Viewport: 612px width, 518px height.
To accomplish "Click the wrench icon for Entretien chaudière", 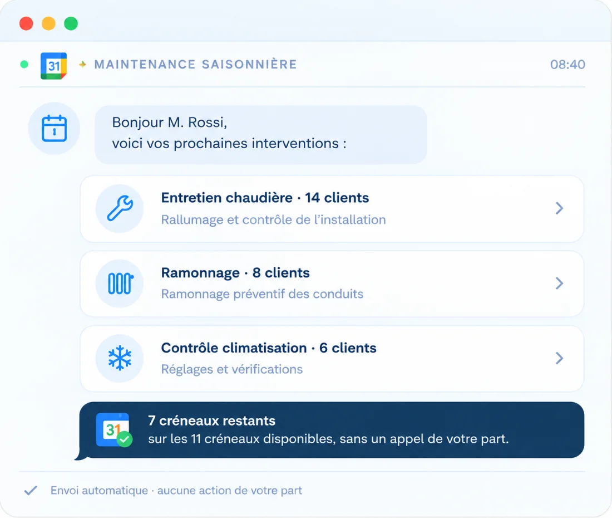I will (120, 208).
